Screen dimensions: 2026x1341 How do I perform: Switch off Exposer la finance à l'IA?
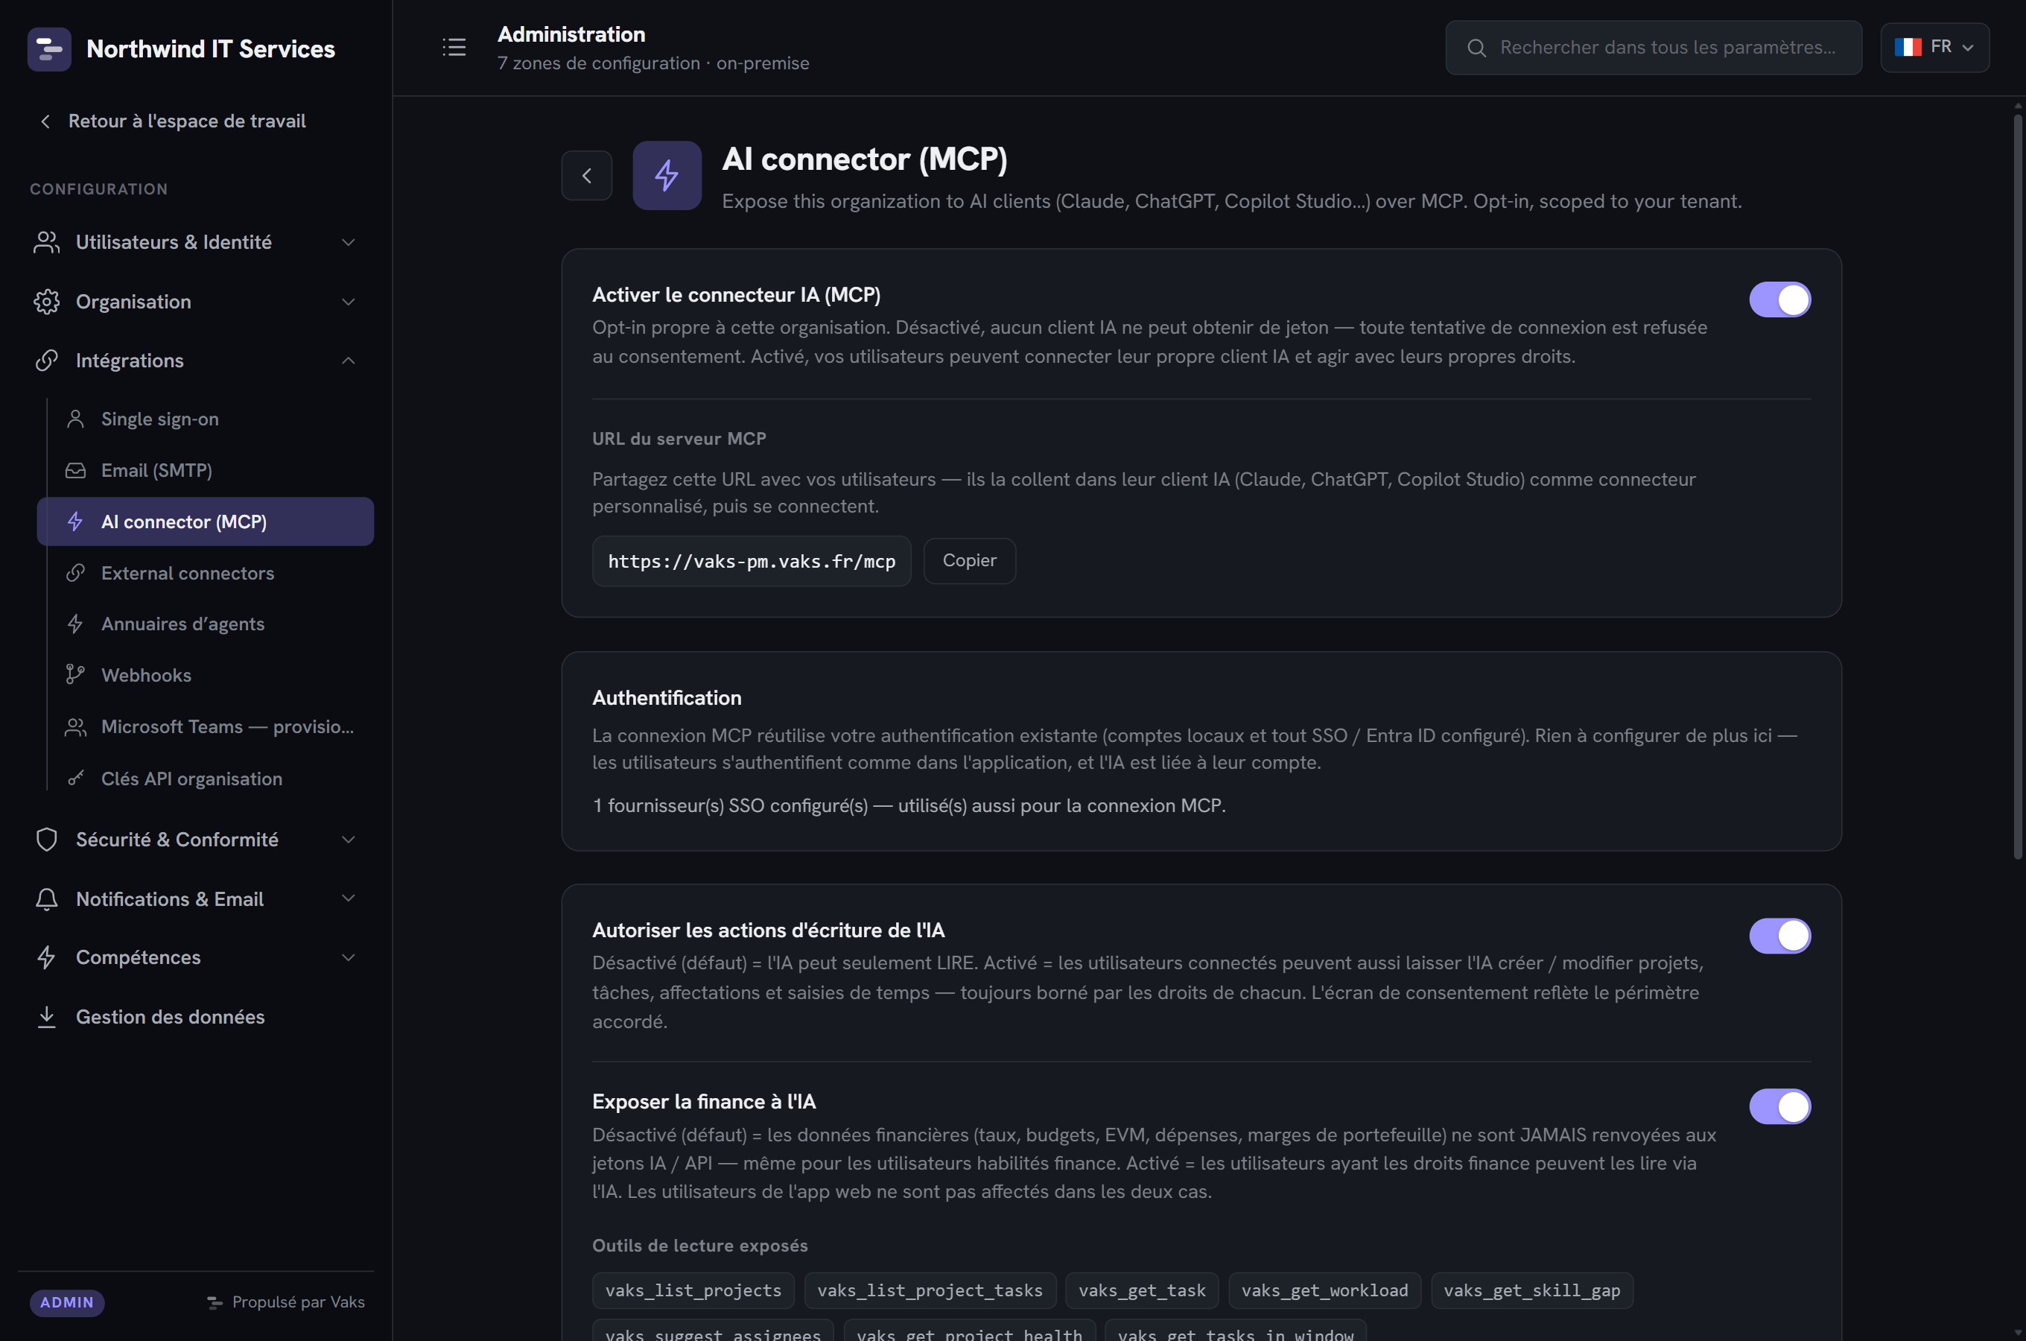[1779, 1106]
